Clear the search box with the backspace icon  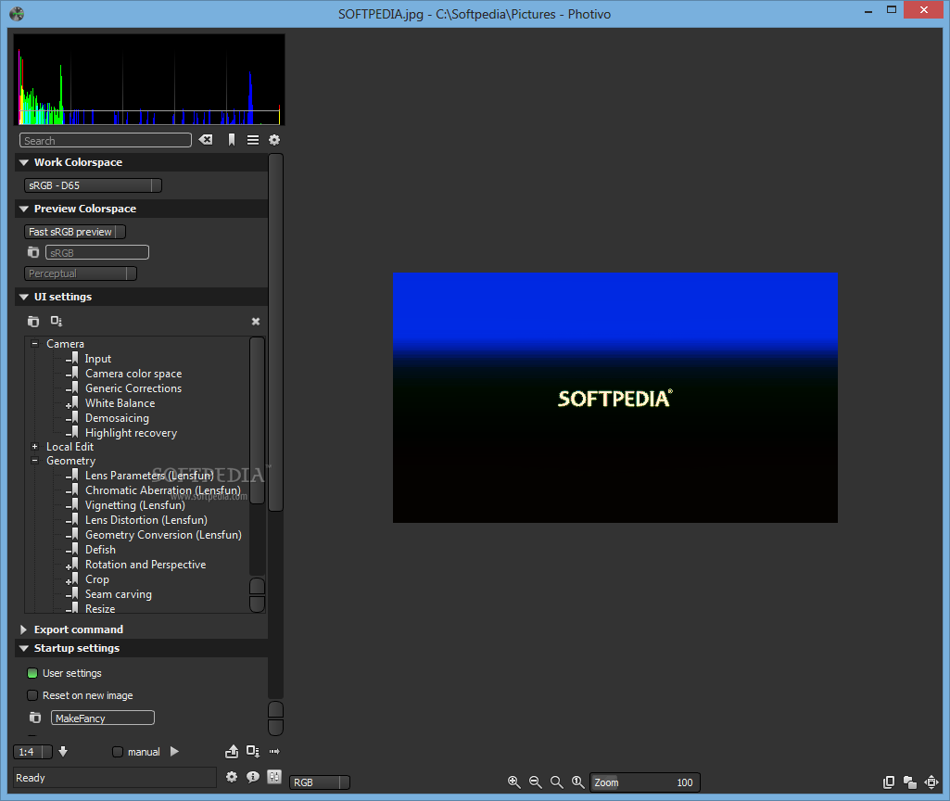click(x=206, y=140)
